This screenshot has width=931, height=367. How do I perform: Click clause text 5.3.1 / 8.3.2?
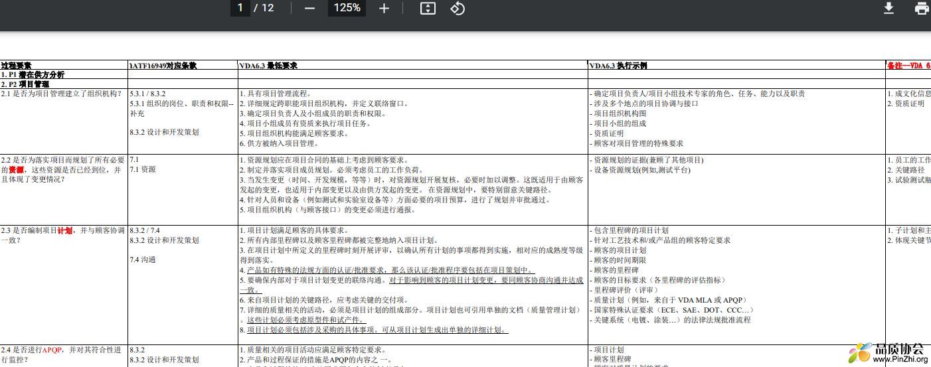(x=147, y=94)
